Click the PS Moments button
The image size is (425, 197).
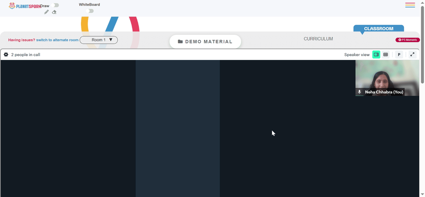click(x=408, y=40)
